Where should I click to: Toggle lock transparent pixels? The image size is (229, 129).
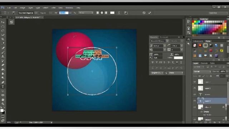pos(200,76)
